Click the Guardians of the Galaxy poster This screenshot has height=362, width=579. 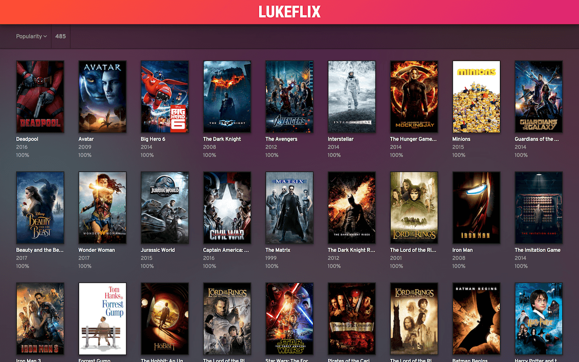click(x=539, y=96)
